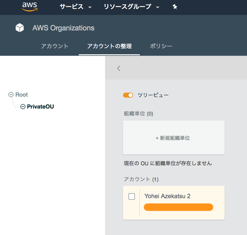Collapse the Root tree node
247x235 pixels.
pos(11,95)
